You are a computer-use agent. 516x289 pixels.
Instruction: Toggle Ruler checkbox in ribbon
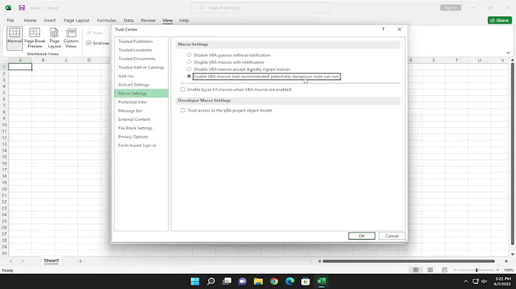click(89, 33)
